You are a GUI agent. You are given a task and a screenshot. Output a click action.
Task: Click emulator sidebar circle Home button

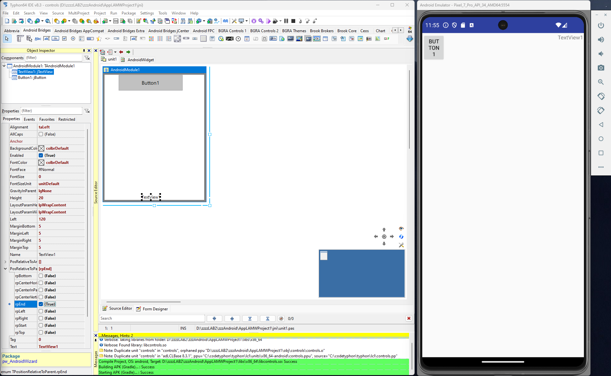(x=601, y=139)
